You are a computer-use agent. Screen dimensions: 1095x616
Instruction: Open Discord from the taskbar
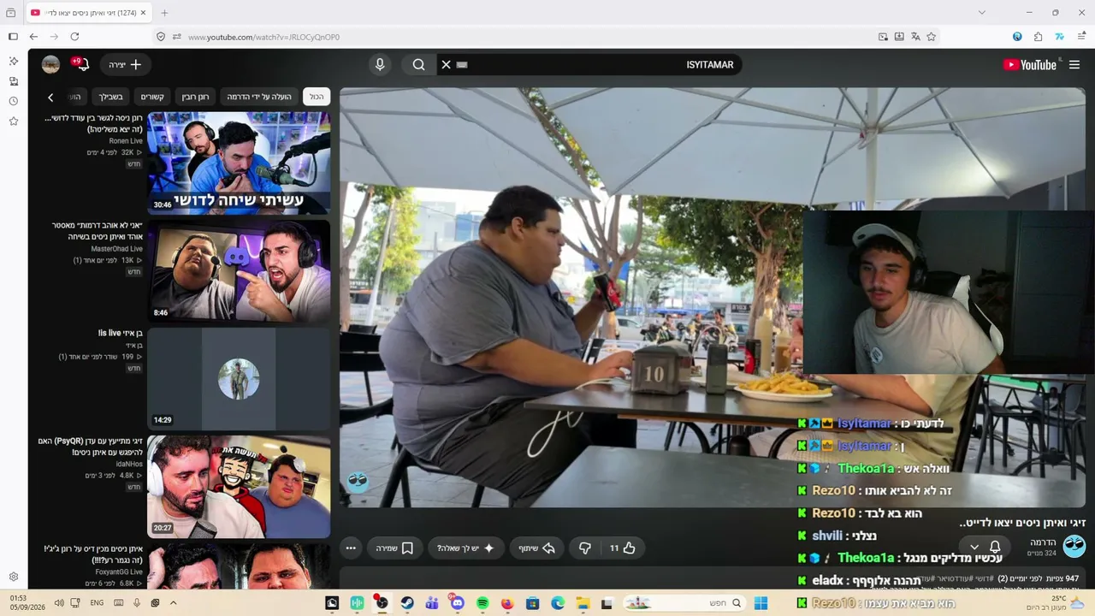(x=458, y=603)
